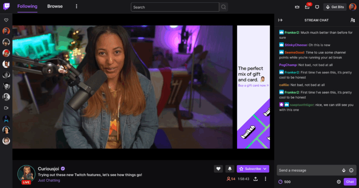The width and height of the screenshot is (359, 188).
Task: Open the stream three-dot options menu
Action: tap(266, 179)
